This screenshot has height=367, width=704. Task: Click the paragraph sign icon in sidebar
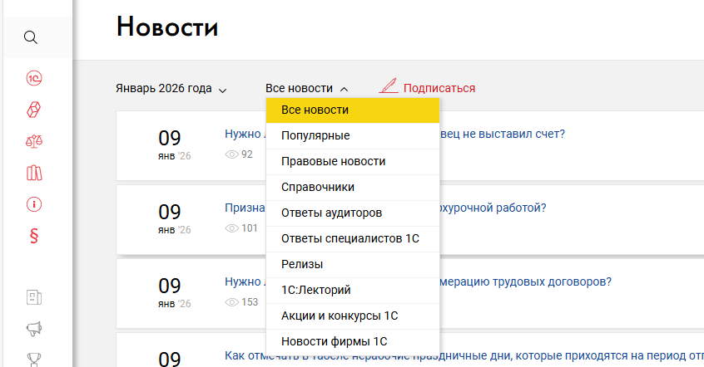[x=35, y=235]
